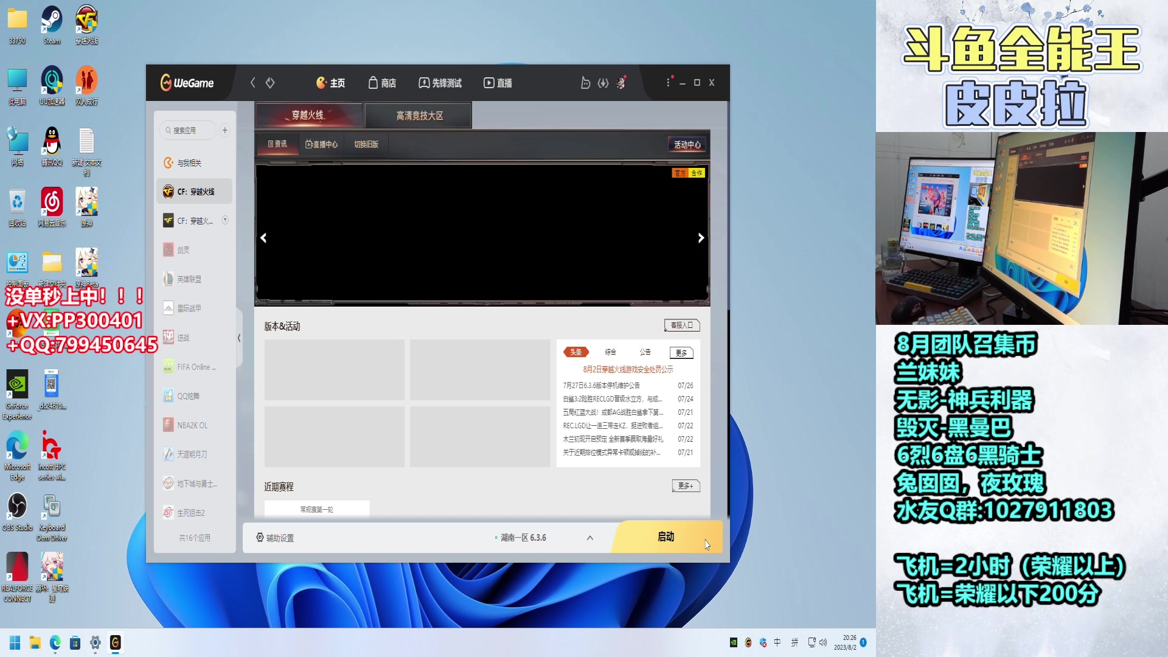The width and height of the screenshot is (1168, 657).
Task: Select the 公告 news filter
Action: [x=645, y=352]
